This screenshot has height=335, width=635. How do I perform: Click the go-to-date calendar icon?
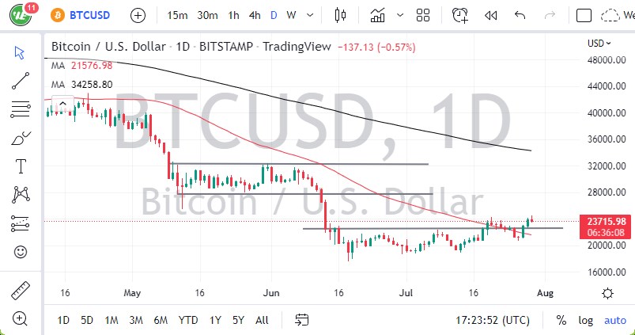[301, 320]
